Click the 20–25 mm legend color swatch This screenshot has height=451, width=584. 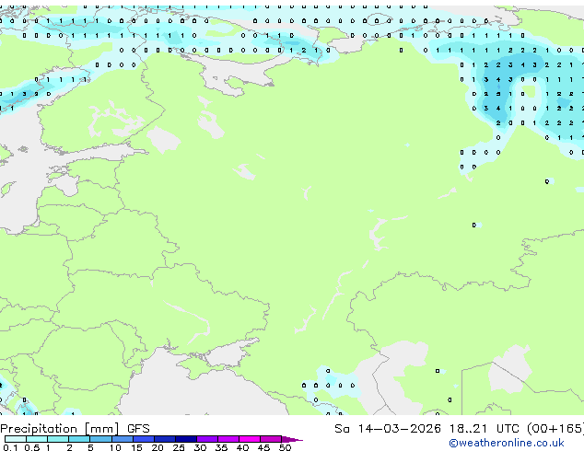point(165,439)
